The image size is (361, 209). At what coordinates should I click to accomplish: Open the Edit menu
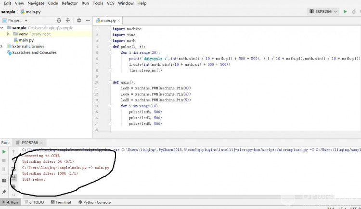pyautogui.click(x=7, y=3)
